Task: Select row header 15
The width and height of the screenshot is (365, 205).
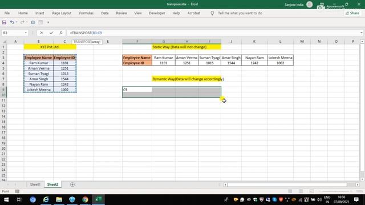Action: coord(3,121)
